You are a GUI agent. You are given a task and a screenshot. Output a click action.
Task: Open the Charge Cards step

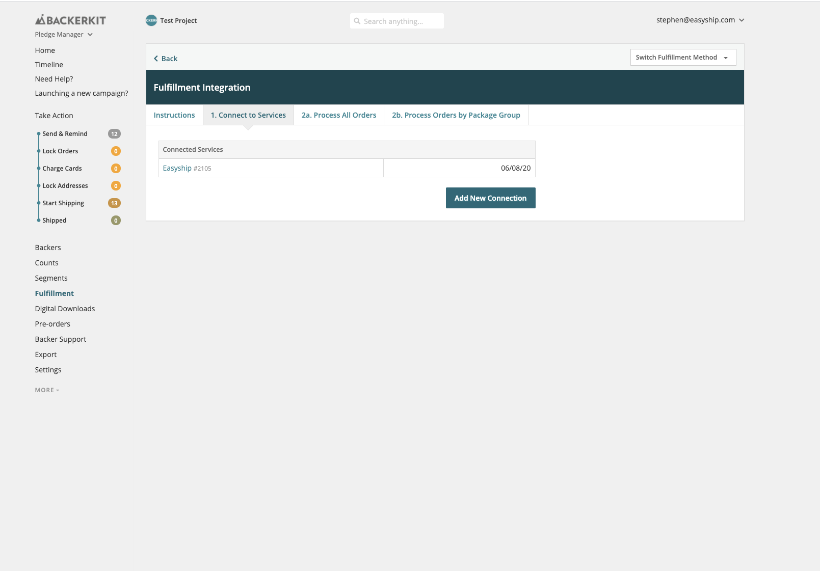[62, 169]
